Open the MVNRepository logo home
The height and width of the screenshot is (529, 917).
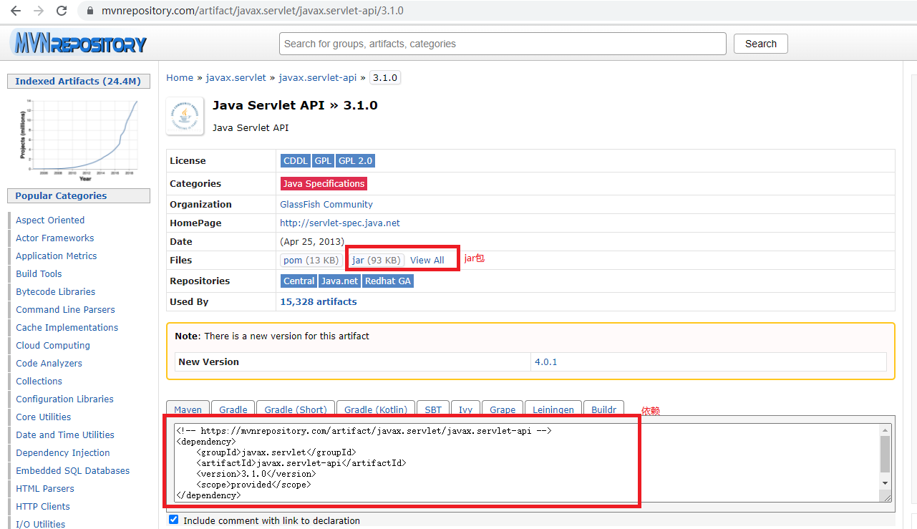tap(79, 44)
